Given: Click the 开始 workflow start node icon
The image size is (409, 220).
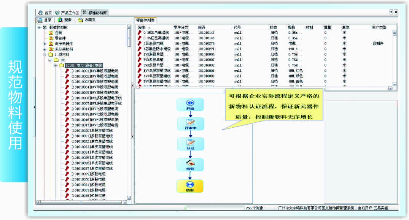Looking at the screenshot, I should pyautogui.click(x=190, y=103).
